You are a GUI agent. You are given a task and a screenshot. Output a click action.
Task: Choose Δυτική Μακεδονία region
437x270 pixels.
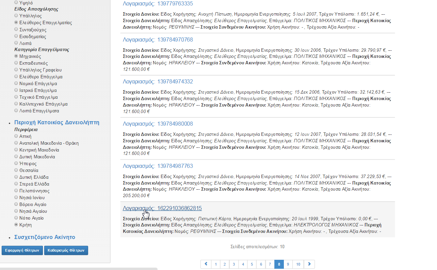pos(16,157)
